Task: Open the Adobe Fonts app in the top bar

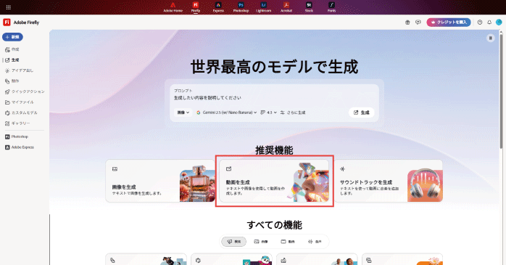Action: point(331,7)
